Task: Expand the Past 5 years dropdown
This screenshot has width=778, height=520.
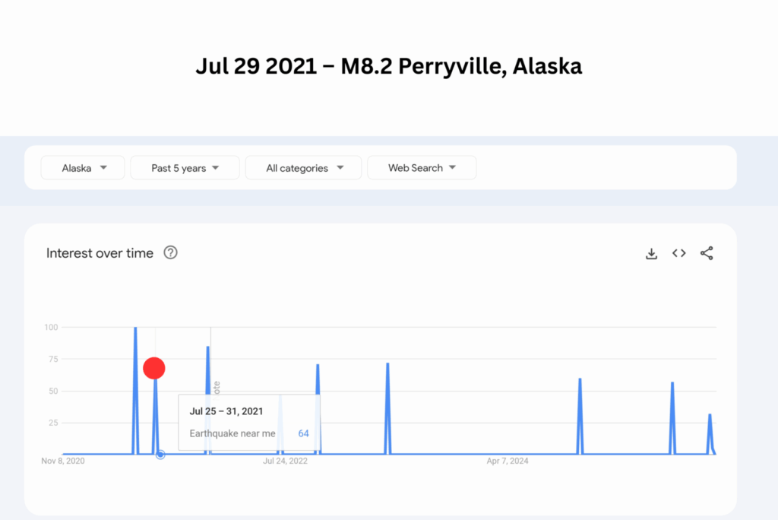Action: 185,168
